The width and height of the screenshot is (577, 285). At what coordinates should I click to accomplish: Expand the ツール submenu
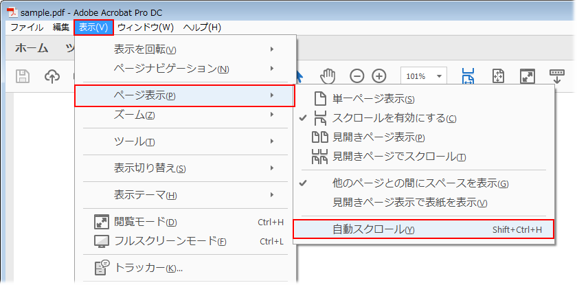pyautogui.click(x=185, y=141)
